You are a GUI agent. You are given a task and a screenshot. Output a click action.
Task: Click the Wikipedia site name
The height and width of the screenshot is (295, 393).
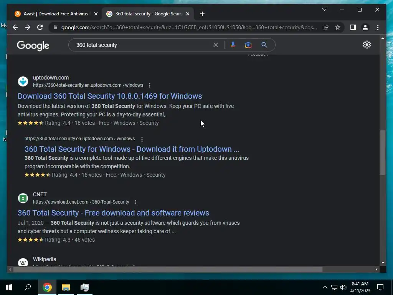(x=45, y=259)
